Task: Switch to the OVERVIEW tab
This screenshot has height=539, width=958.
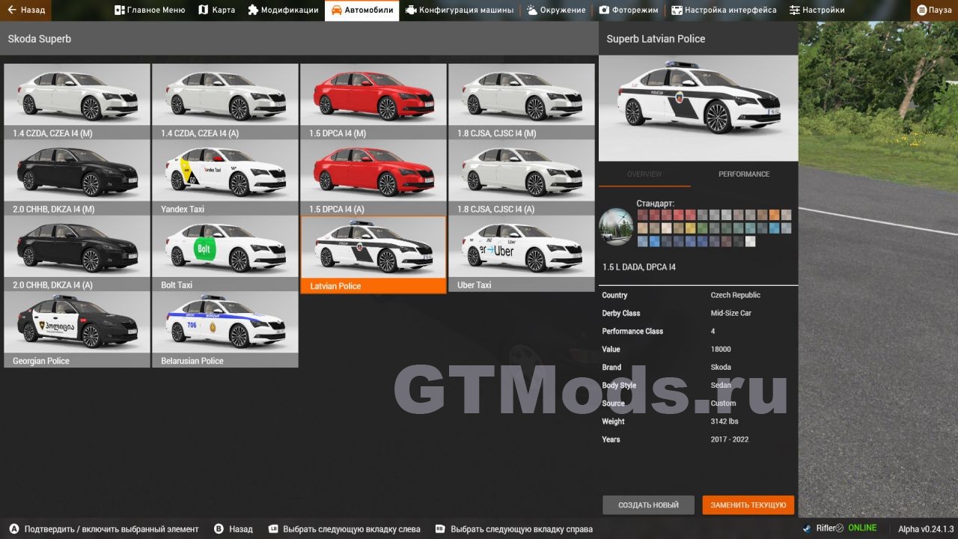Action: click(644, 174)
